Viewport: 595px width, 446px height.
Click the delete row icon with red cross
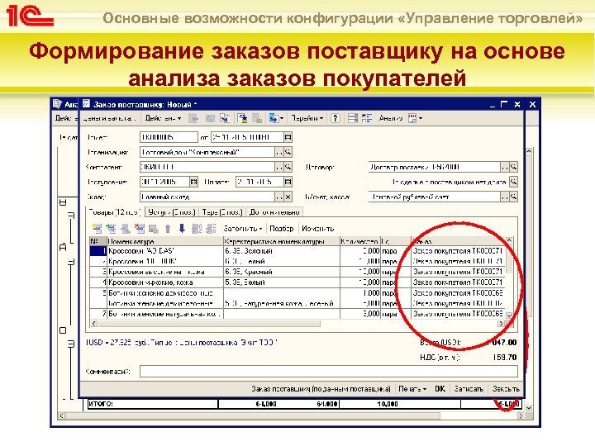click(140, 229)
